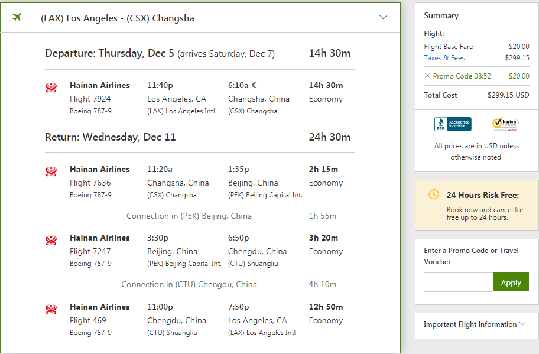The image size is (539, 354).
Task: Click the 1h 55m layover duration
Action: click(x=322, y=216)
